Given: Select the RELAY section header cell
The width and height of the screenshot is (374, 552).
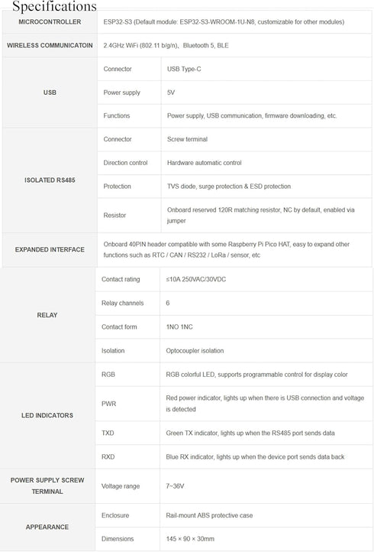Looking at the screenshot, I should coord(47,315).
